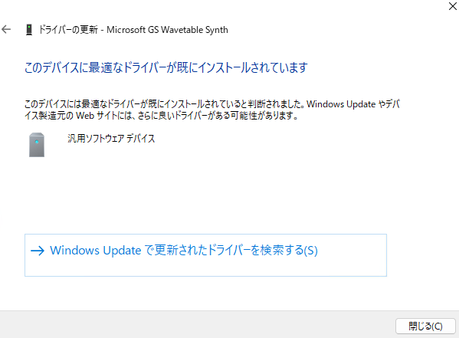Click the Microsoft GS Wavetable Synth title text
459x338 pixels.
pos(167,30)
